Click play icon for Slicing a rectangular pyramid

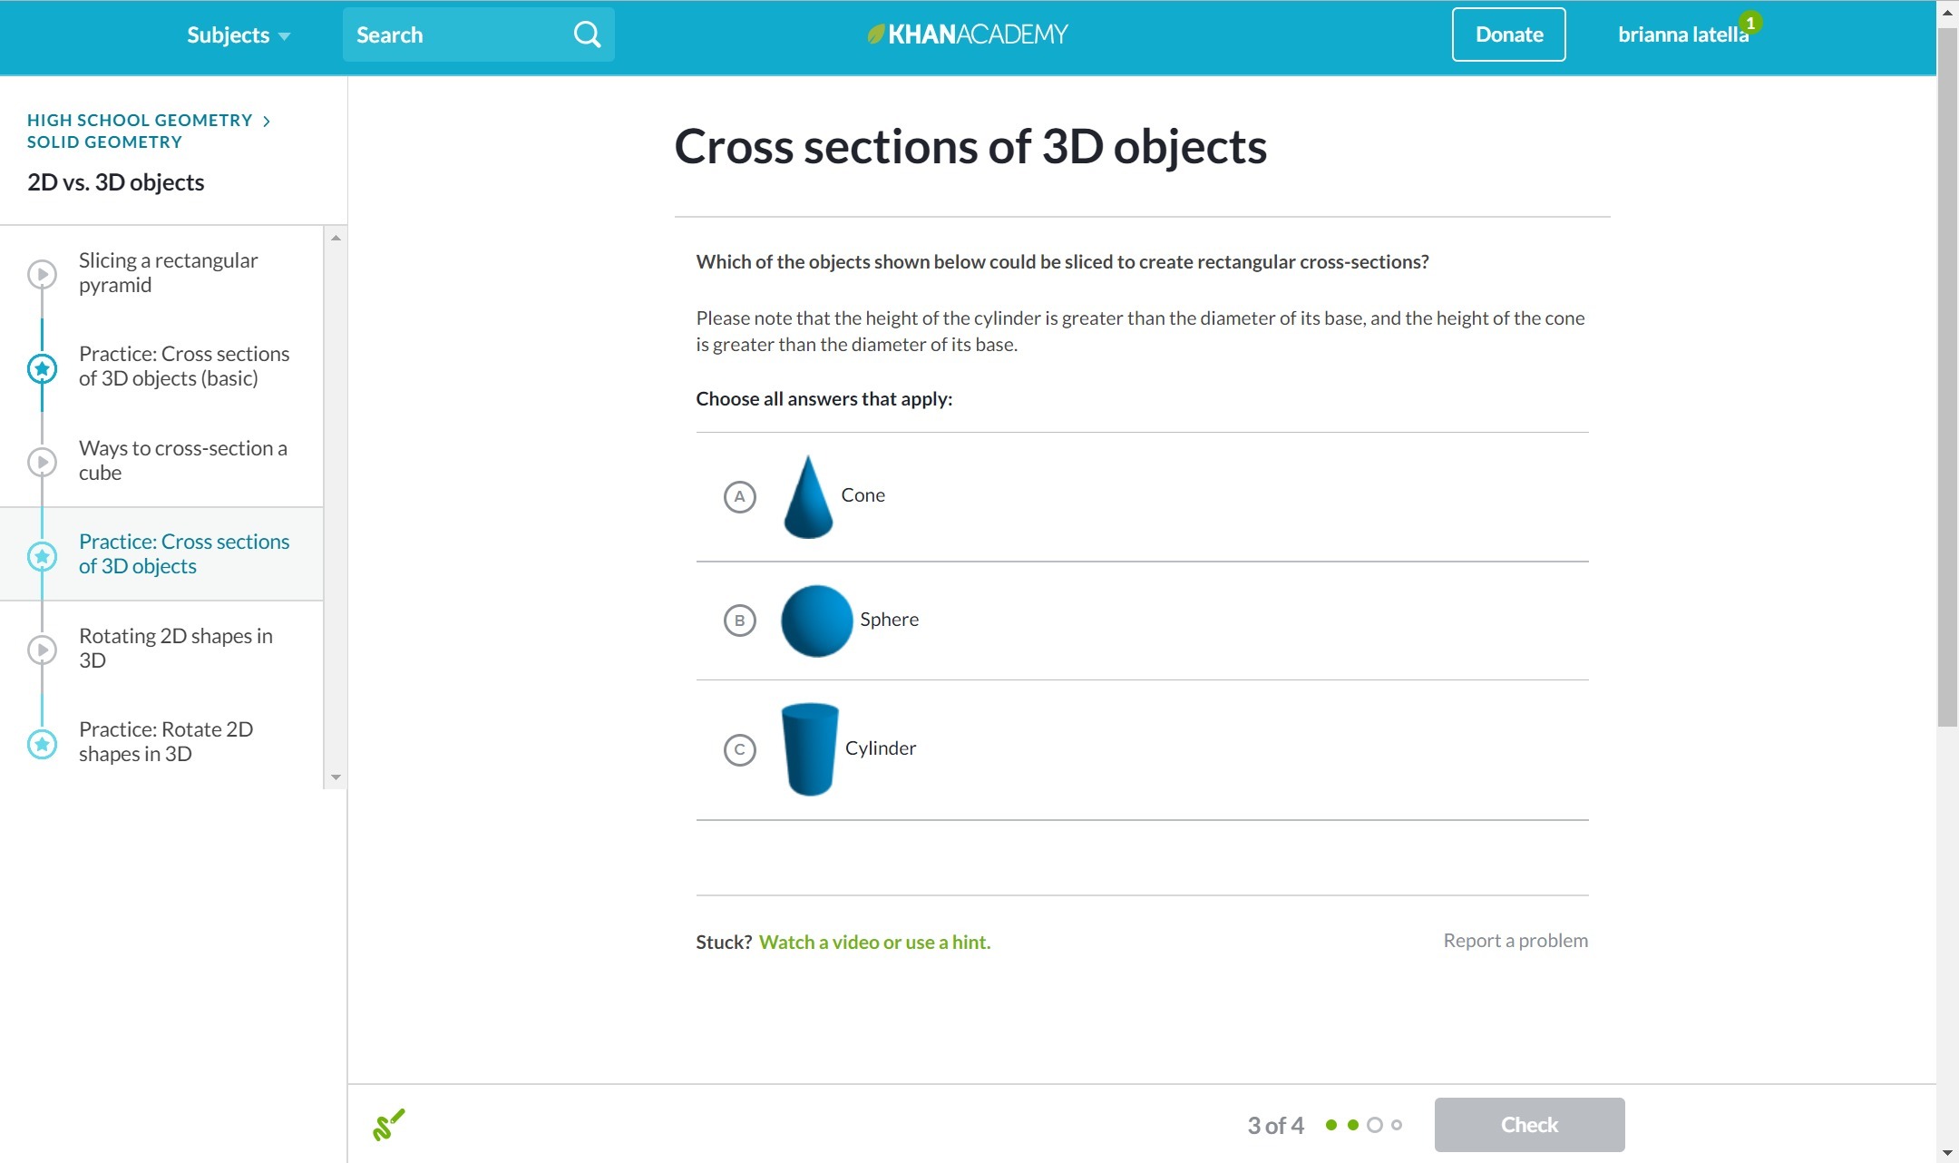coord(42,273)
